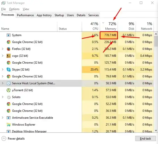Click the End task button
Viewport: 158px width, 144px height.
pyautogui.click(x=145, y=138)
